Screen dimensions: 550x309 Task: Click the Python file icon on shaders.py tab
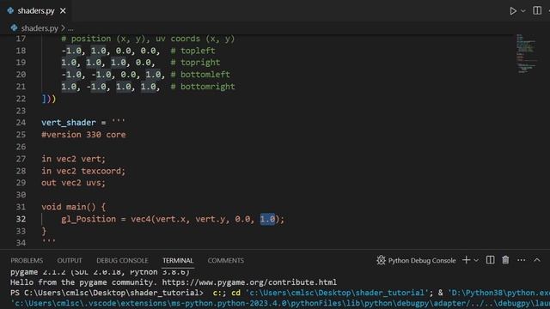(x=10, y=11)
